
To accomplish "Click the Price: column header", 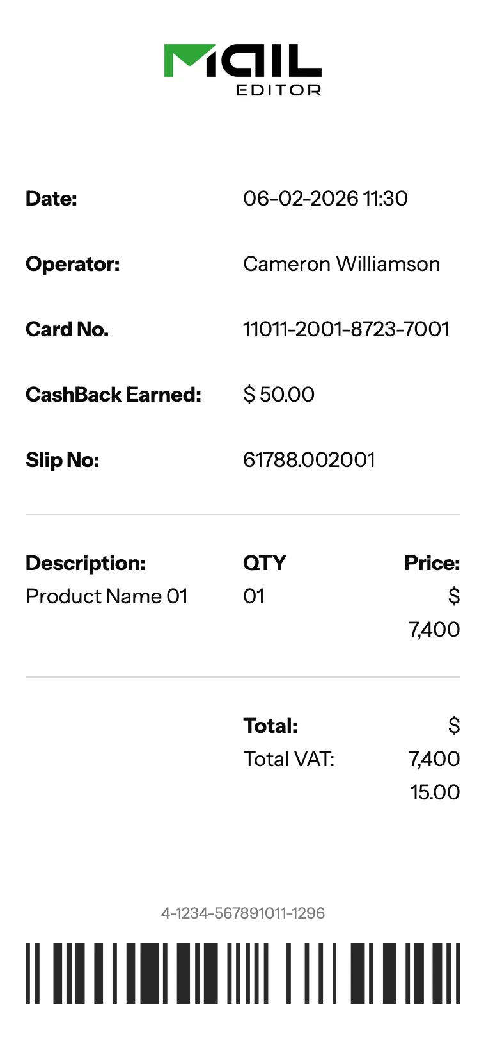I will pyautogui.click(x=432, y=563).
